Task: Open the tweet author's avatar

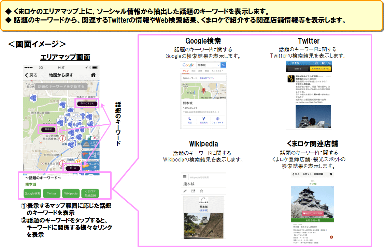Action: tap(291, 79)
